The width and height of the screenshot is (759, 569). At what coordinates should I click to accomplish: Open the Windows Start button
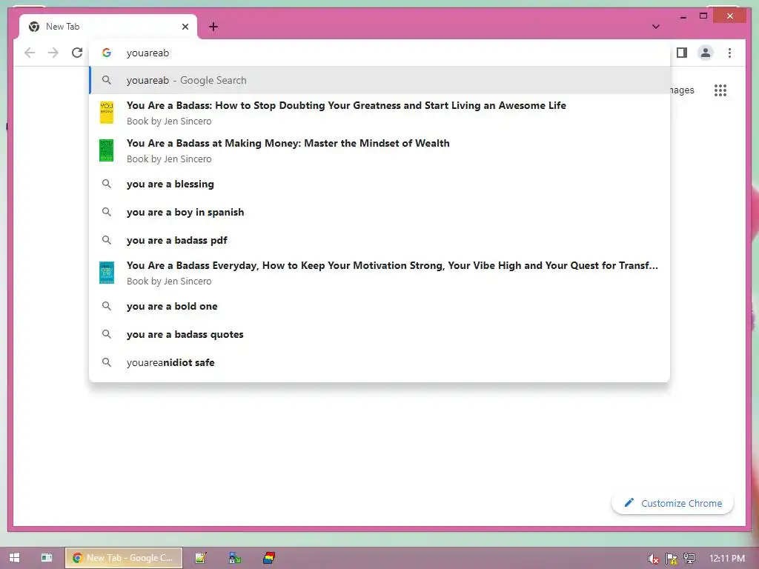[15, 558]
